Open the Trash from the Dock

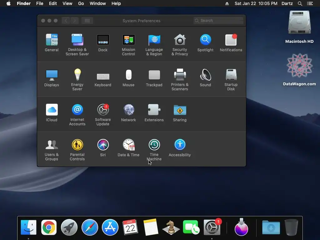pos(292,227)
